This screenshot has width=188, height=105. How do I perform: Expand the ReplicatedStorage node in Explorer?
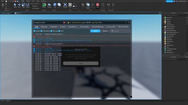[163, 30]
